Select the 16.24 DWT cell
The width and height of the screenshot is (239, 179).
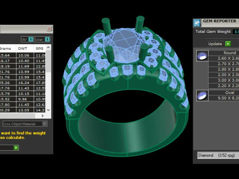coord(25,83)
